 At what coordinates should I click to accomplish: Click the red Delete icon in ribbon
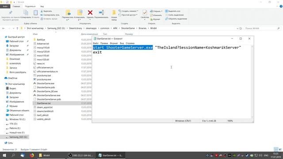click(x=90, y=12)
